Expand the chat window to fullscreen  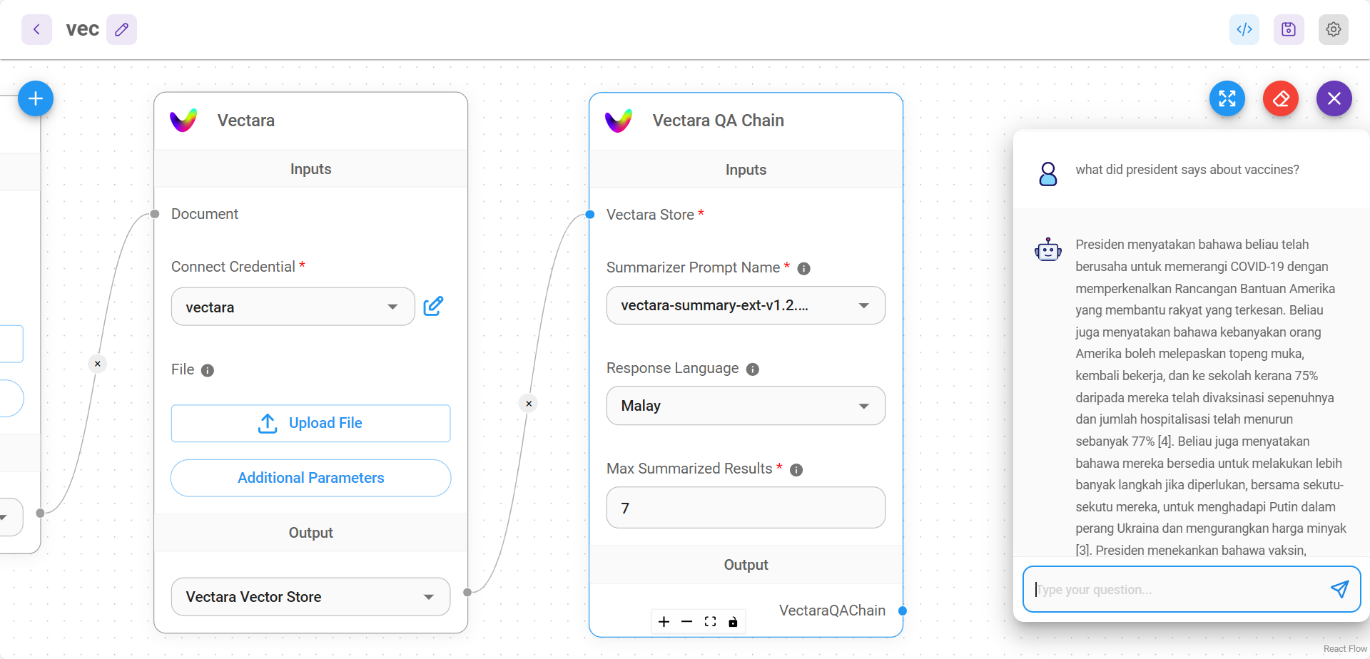pyautogui.click(x=1227, y=98)
